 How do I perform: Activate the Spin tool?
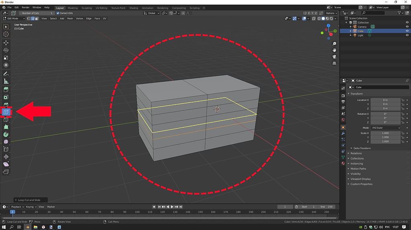pos(6,134)
